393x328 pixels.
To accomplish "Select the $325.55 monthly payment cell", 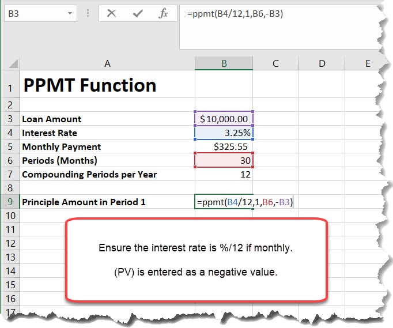I will click(x=224, y=146).
